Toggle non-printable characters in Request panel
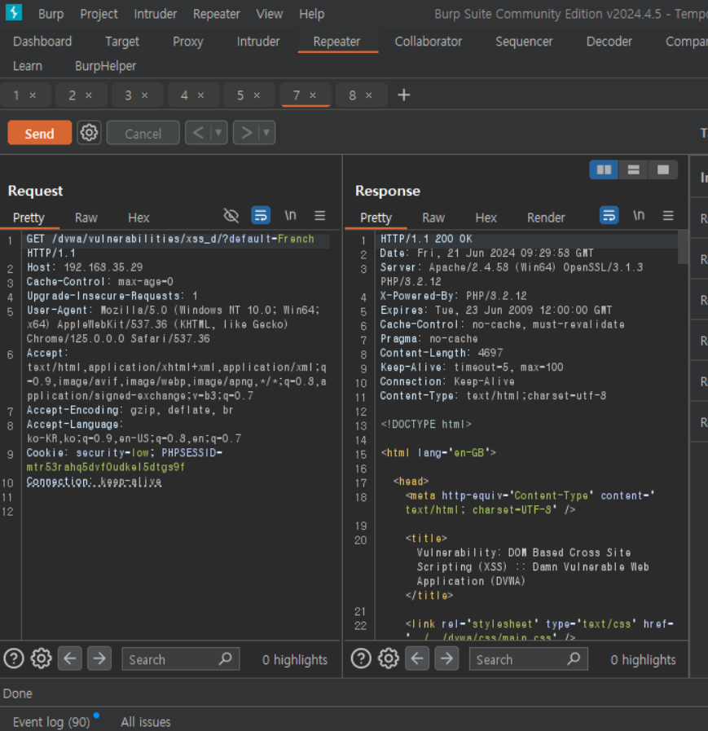 tap(290, 215)
